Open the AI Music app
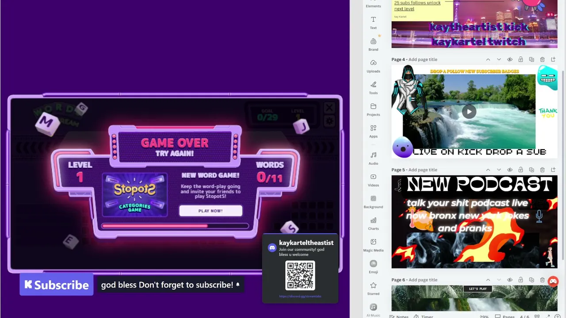 coord(373,310)
